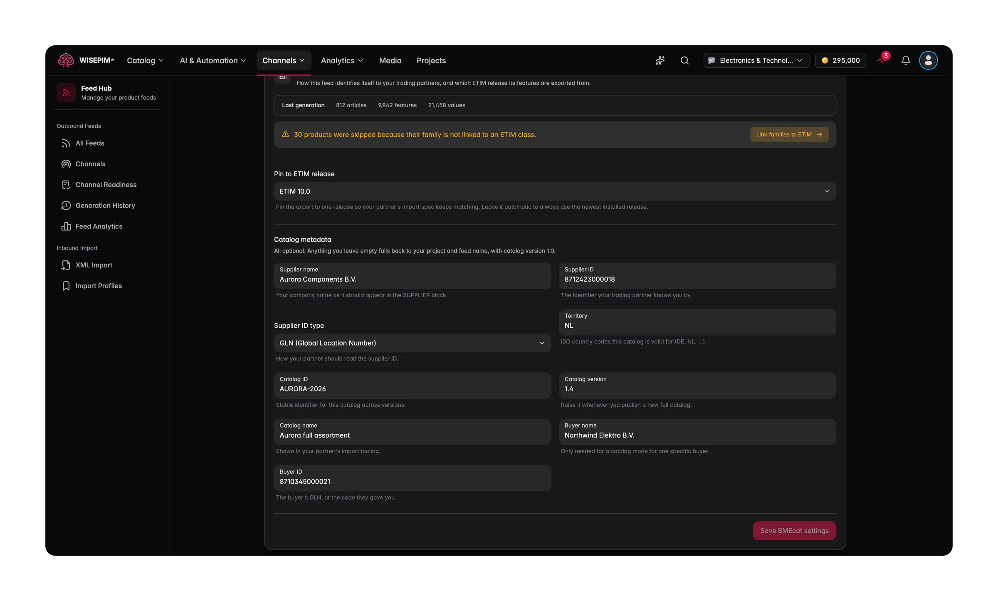The height and width of the screenshot is (601, 998).
Task: Click the credits coin balance 295,000
Action: tap(840, 60)
